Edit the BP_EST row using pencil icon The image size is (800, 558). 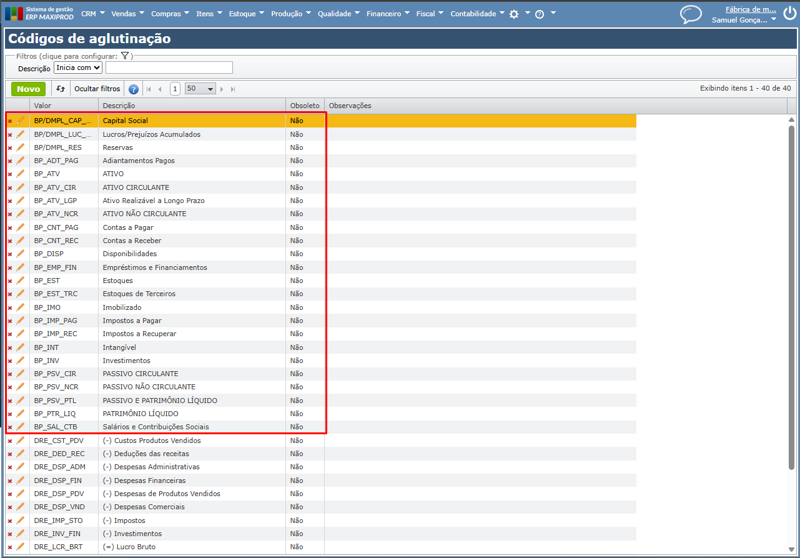click(21, 281)
